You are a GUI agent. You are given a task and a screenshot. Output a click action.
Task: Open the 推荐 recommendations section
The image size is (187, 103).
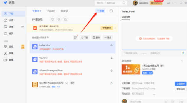click(x=9, y=53)
